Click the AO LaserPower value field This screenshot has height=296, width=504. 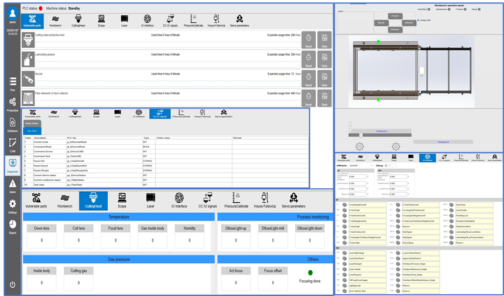point(398,189)
